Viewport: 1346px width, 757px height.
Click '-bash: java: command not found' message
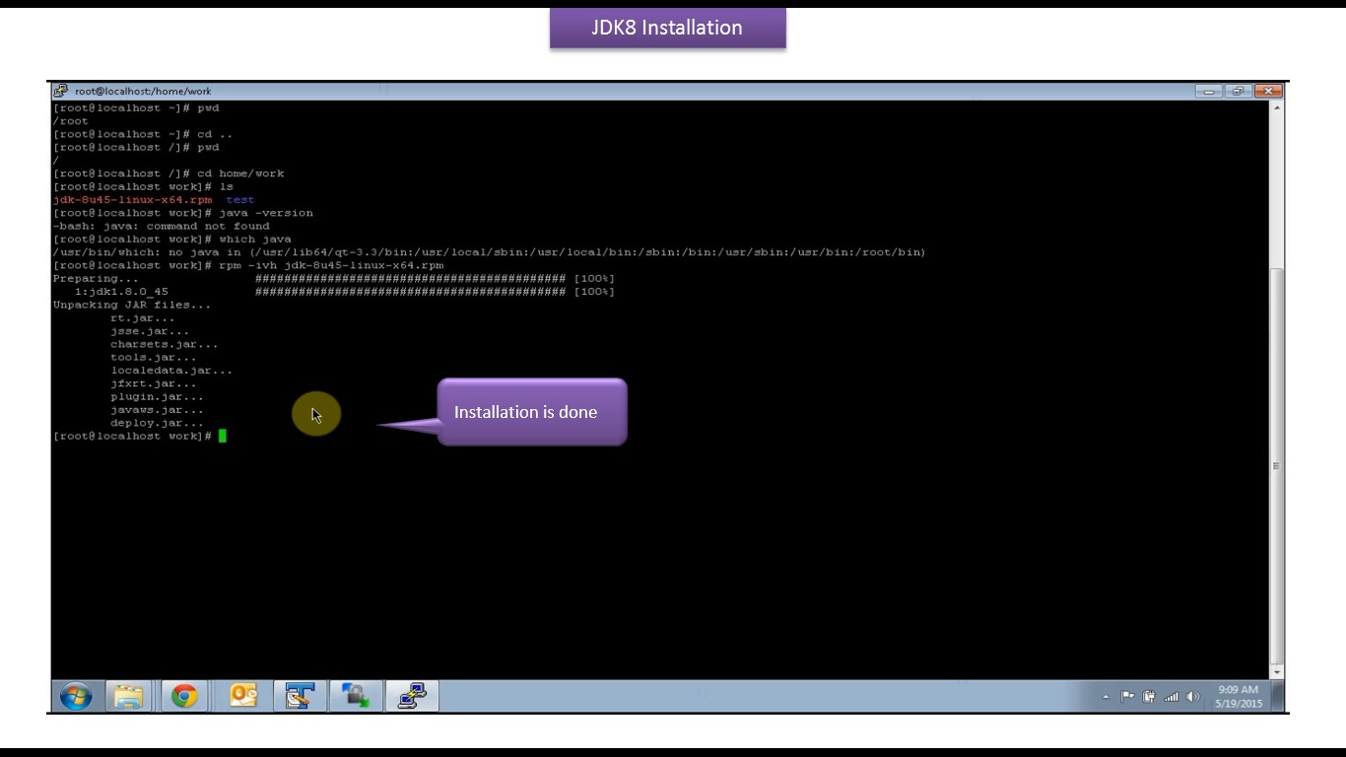tap(162, 226)
